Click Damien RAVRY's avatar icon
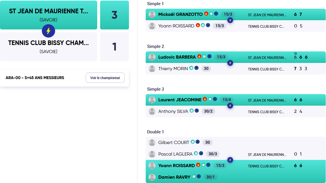326x183 pixels. pyautogui.click(x=152, y=177)
